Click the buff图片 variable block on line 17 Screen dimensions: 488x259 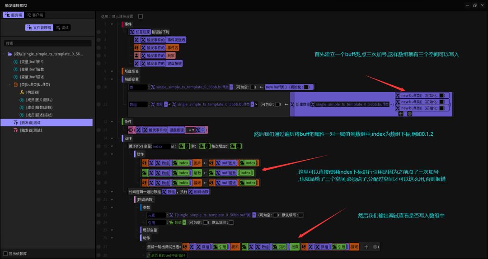tap(227, 163)
